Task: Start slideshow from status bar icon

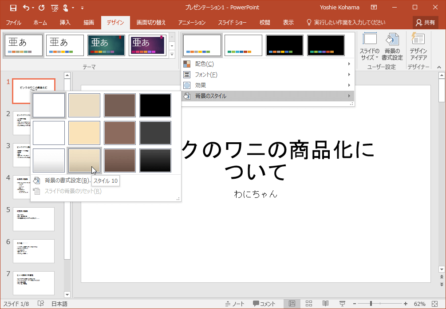Action: tap(343, 304)
